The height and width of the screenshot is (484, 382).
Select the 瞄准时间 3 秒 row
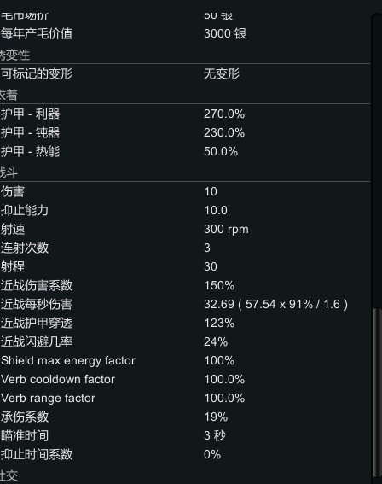click(x=185, y=436)
